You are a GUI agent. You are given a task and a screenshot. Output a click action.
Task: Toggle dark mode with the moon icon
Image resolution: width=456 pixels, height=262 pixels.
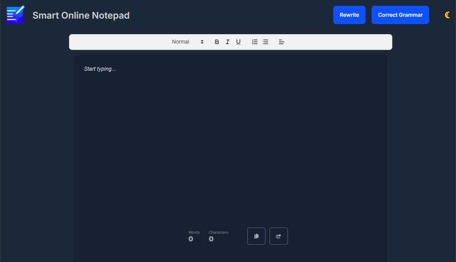click(447, 14)
